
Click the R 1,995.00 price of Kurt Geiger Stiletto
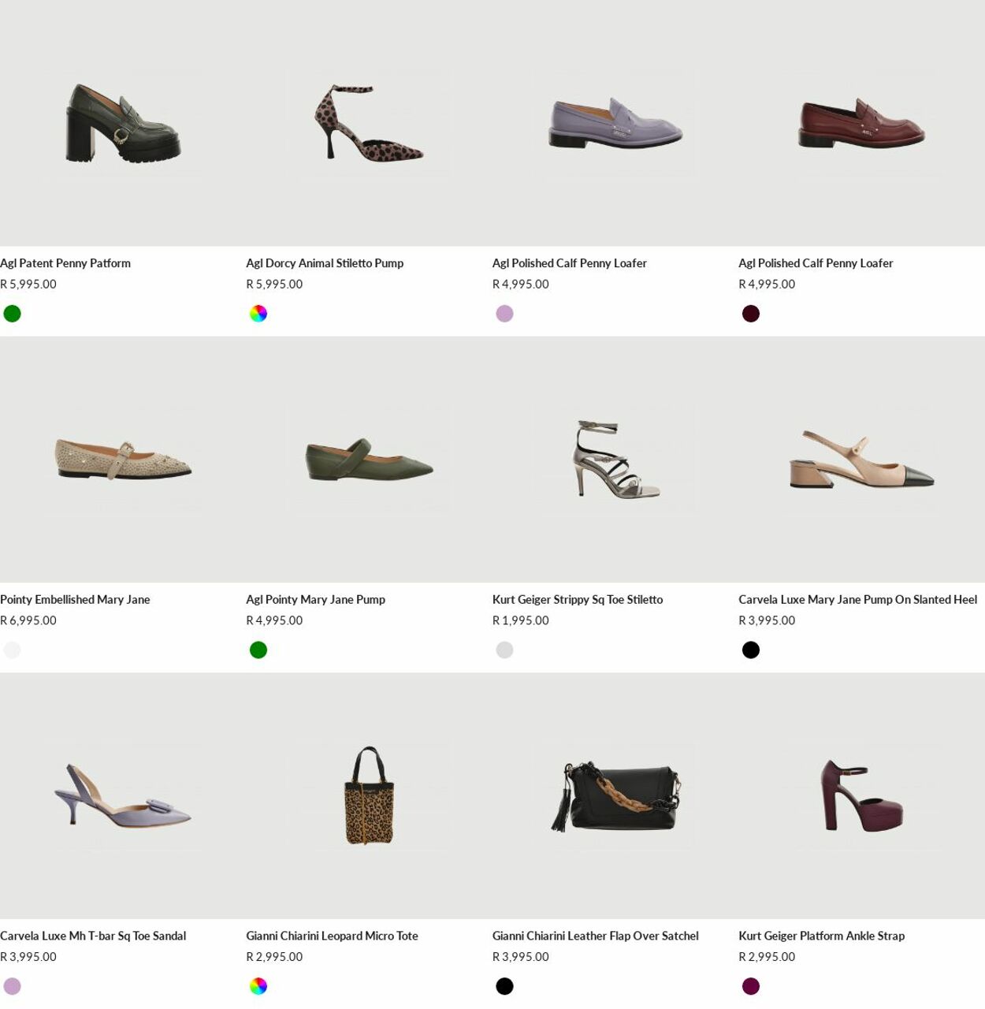click(x=521, y=620)
